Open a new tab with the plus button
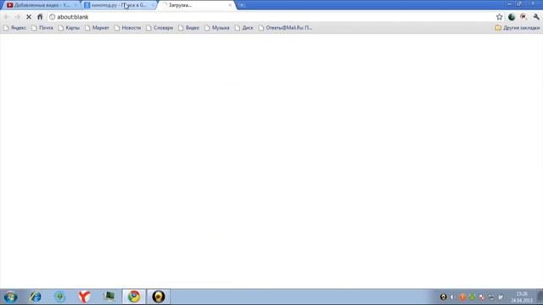Screen dimensions: 543x305 242,5
